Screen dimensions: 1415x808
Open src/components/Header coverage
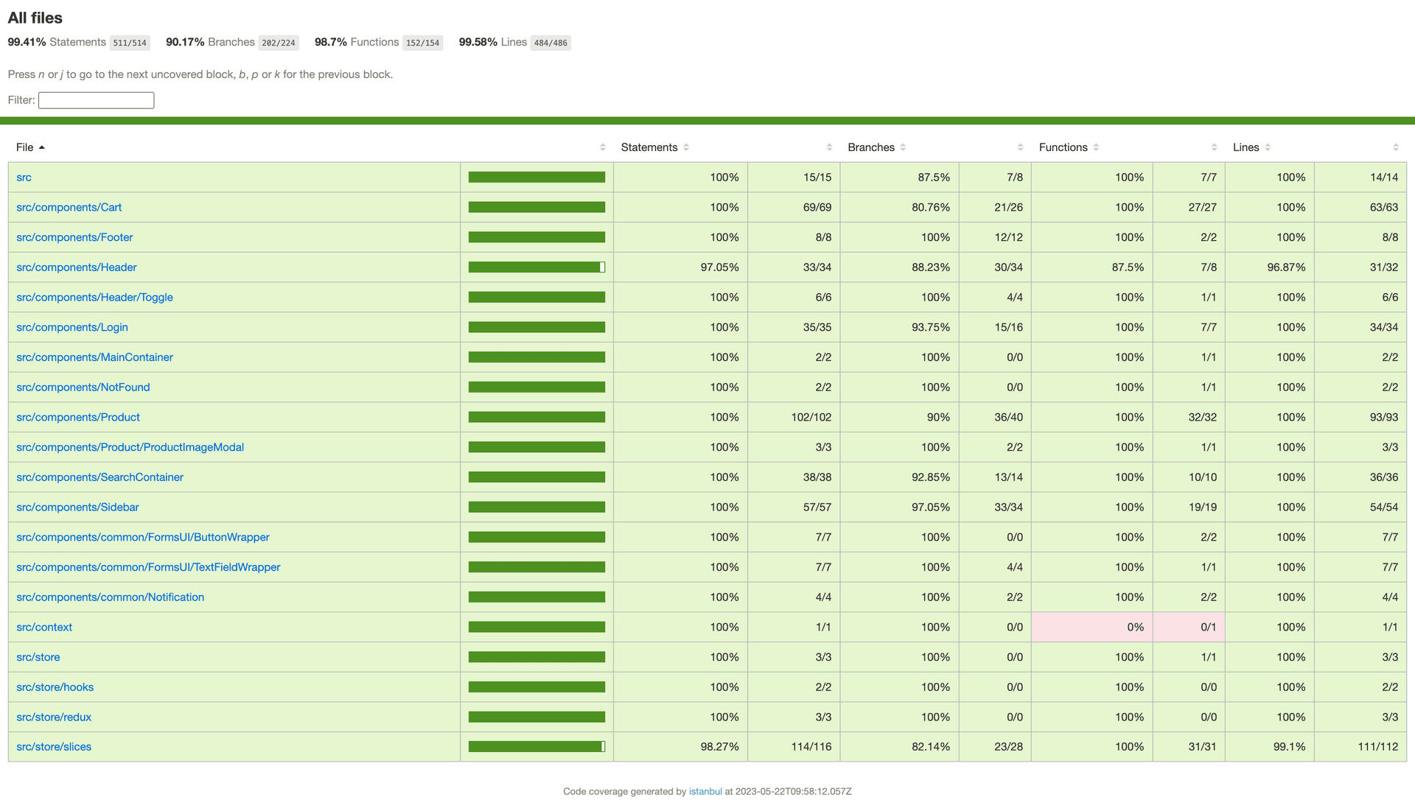(x=76, y=267)
